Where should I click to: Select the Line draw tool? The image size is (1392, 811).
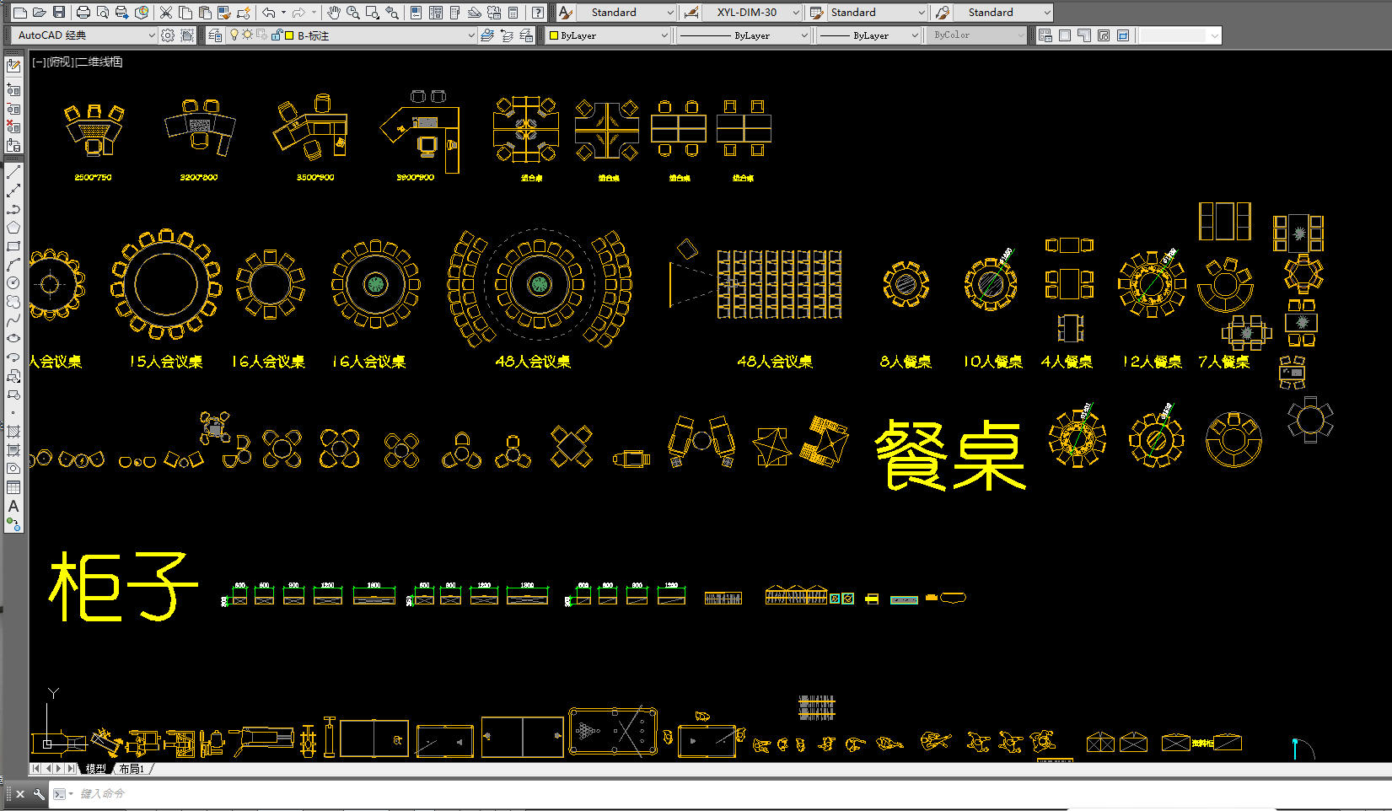13,172
